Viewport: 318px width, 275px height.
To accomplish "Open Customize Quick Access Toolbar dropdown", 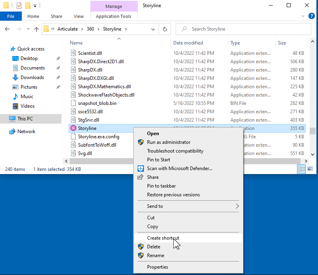I will [35, 6].
